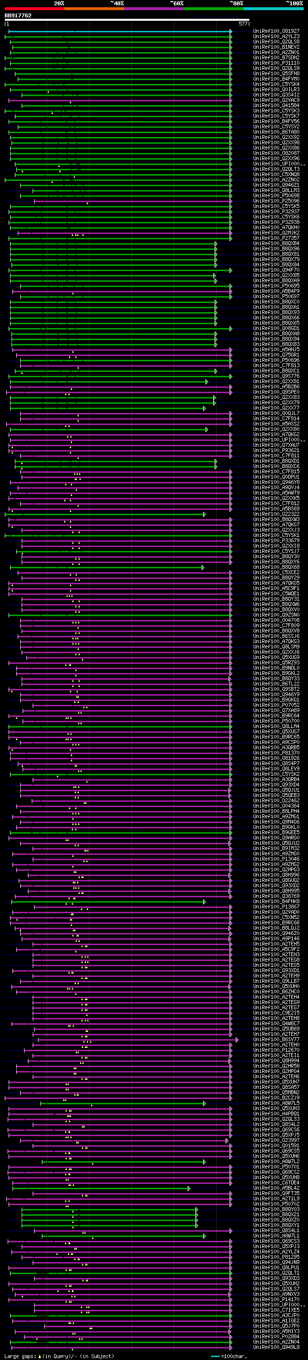This screenshot has height=1360, width=308.
Task: Click the cyan ~100% identity legend bar
Action: (x=273, y=9)
